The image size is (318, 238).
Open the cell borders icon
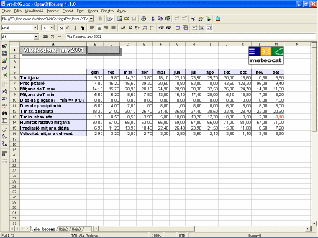[x=178, y=28]
